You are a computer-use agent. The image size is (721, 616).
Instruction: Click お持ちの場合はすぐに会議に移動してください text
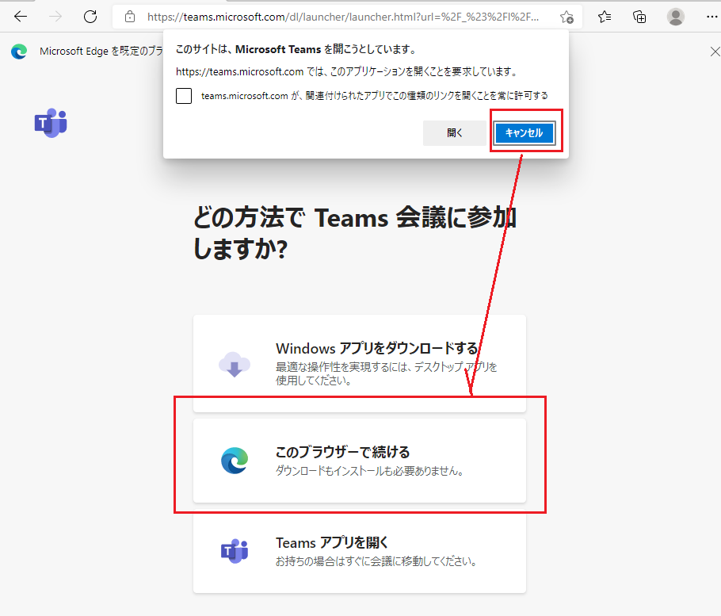(376, 561)
